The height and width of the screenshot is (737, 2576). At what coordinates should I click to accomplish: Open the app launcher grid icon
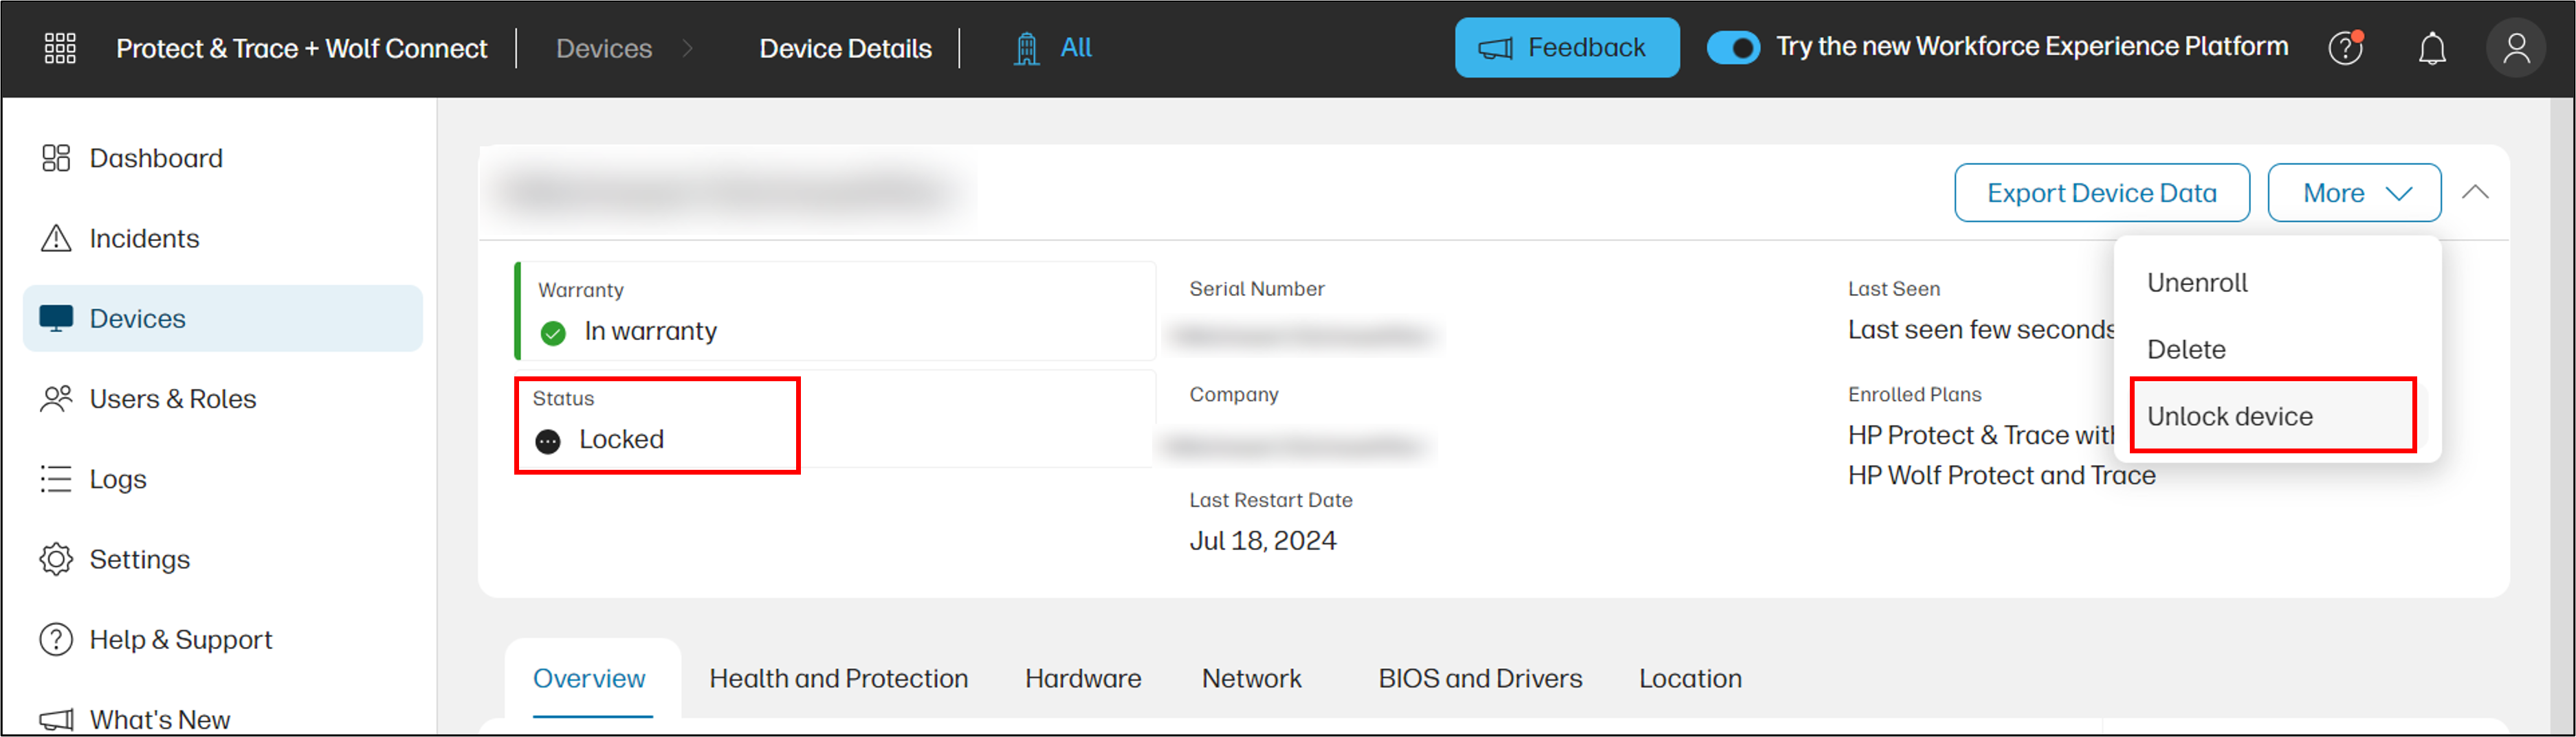tap(60, 48)
